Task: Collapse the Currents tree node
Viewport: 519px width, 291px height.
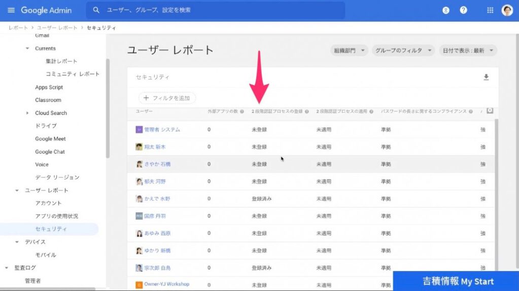Action: pos(27,48)
